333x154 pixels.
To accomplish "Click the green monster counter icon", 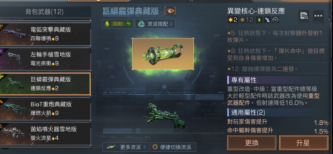I will pos(129,24).
